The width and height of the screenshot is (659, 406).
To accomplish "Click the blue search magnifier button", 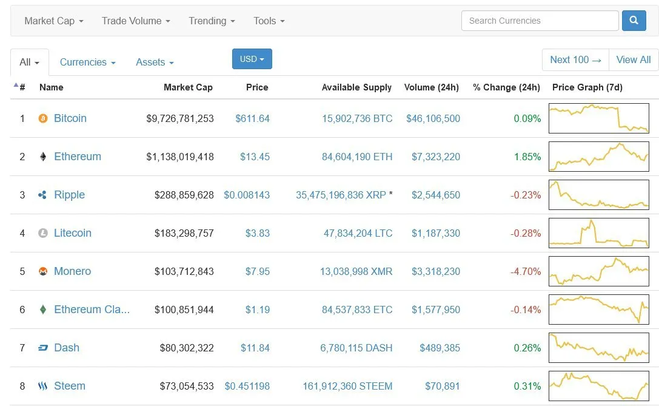I will click(x=634, y=20).
